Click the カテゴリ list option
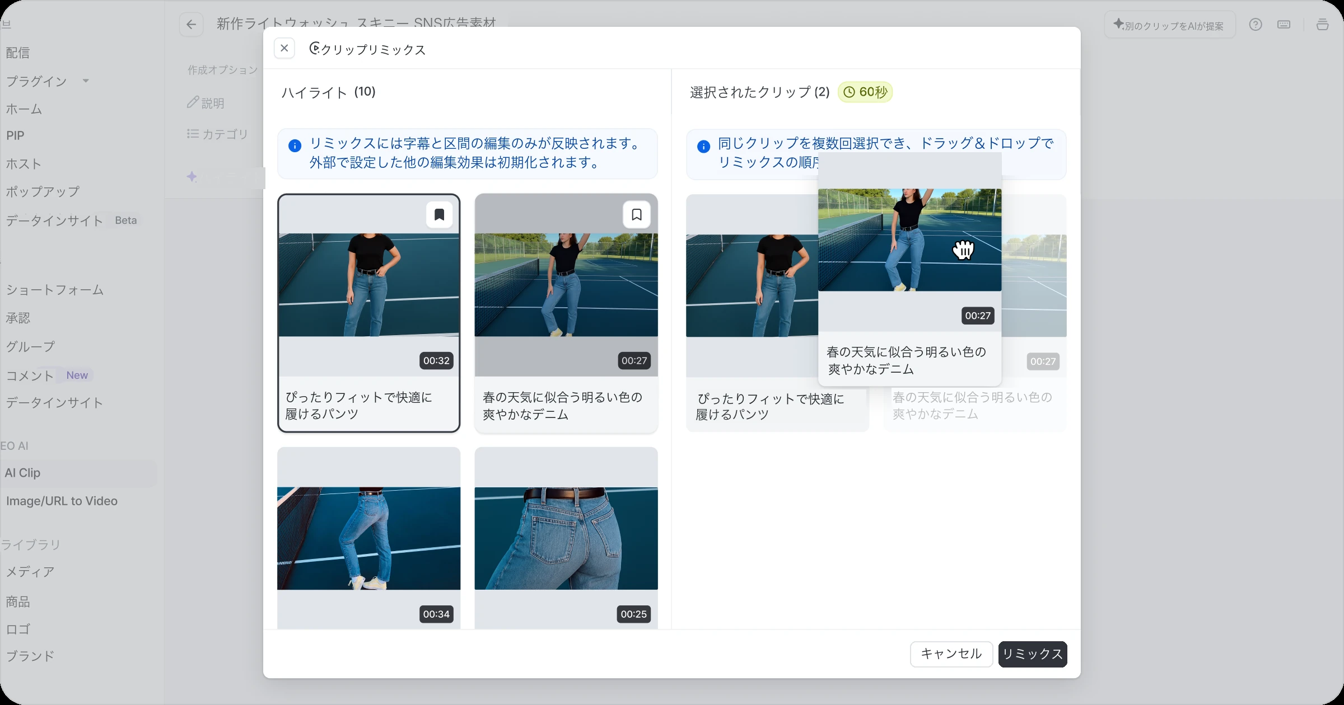1344x705 pixels. (x=217, y=134)
